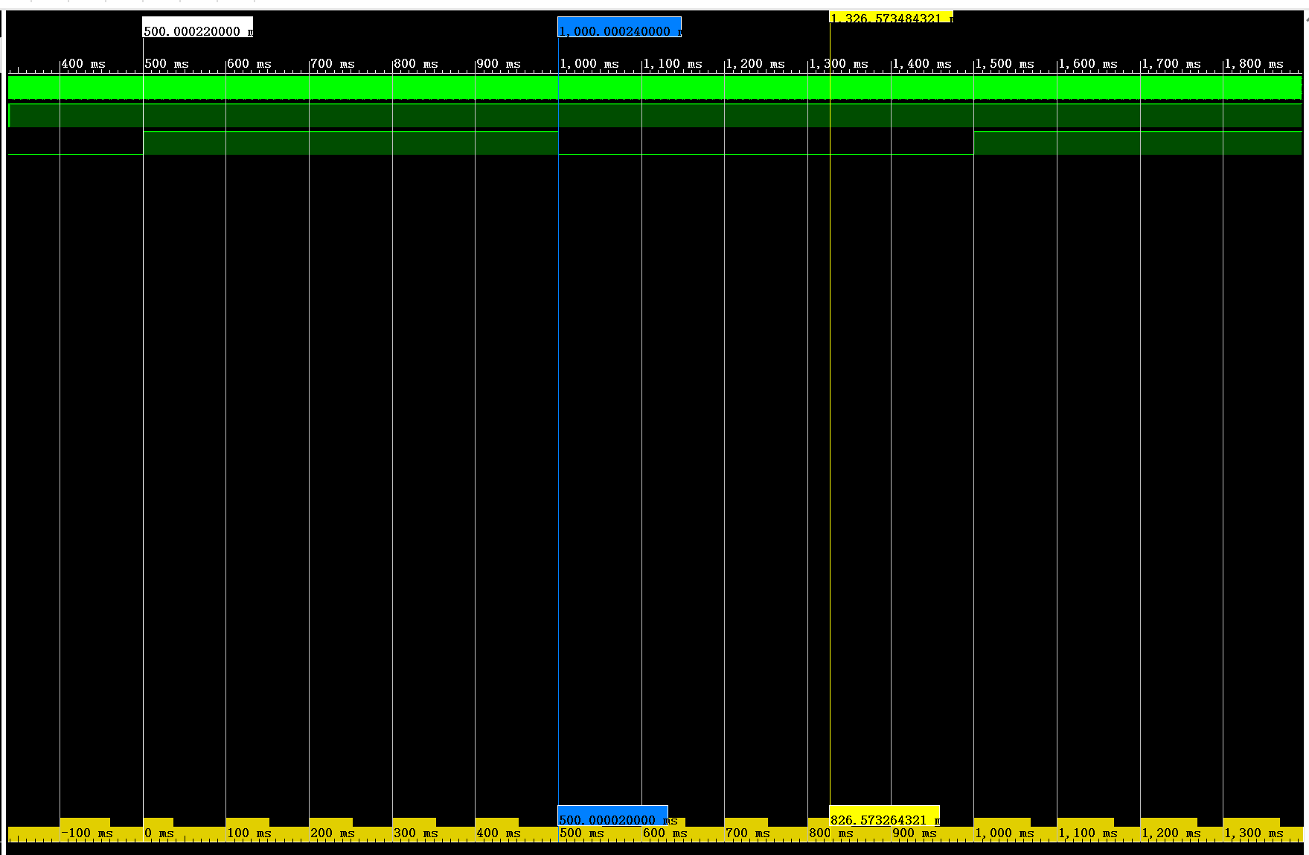Click the blue relative-time label 500.000020000 ms
Screen dimensions: 1309x855
(x=612, y=816)
